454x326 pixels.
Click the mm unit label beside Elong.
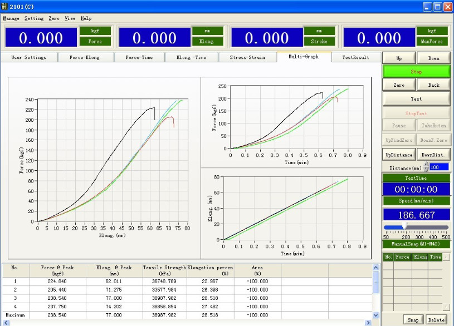coord(208,31)
